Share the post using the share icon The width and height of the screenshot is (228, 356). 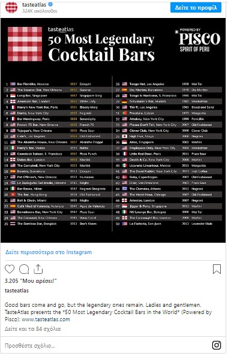point(38,269)
